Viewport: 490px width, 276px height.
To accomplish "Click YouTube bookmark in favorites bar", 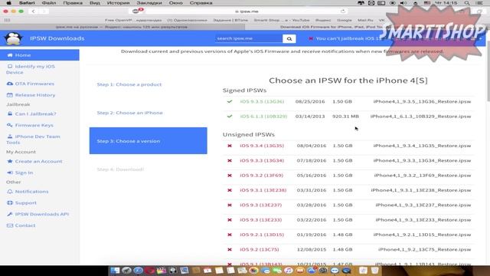I will [x=282, y=20].
